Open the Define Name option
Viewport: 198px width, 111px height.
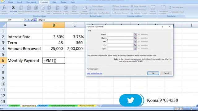[97, 6]
